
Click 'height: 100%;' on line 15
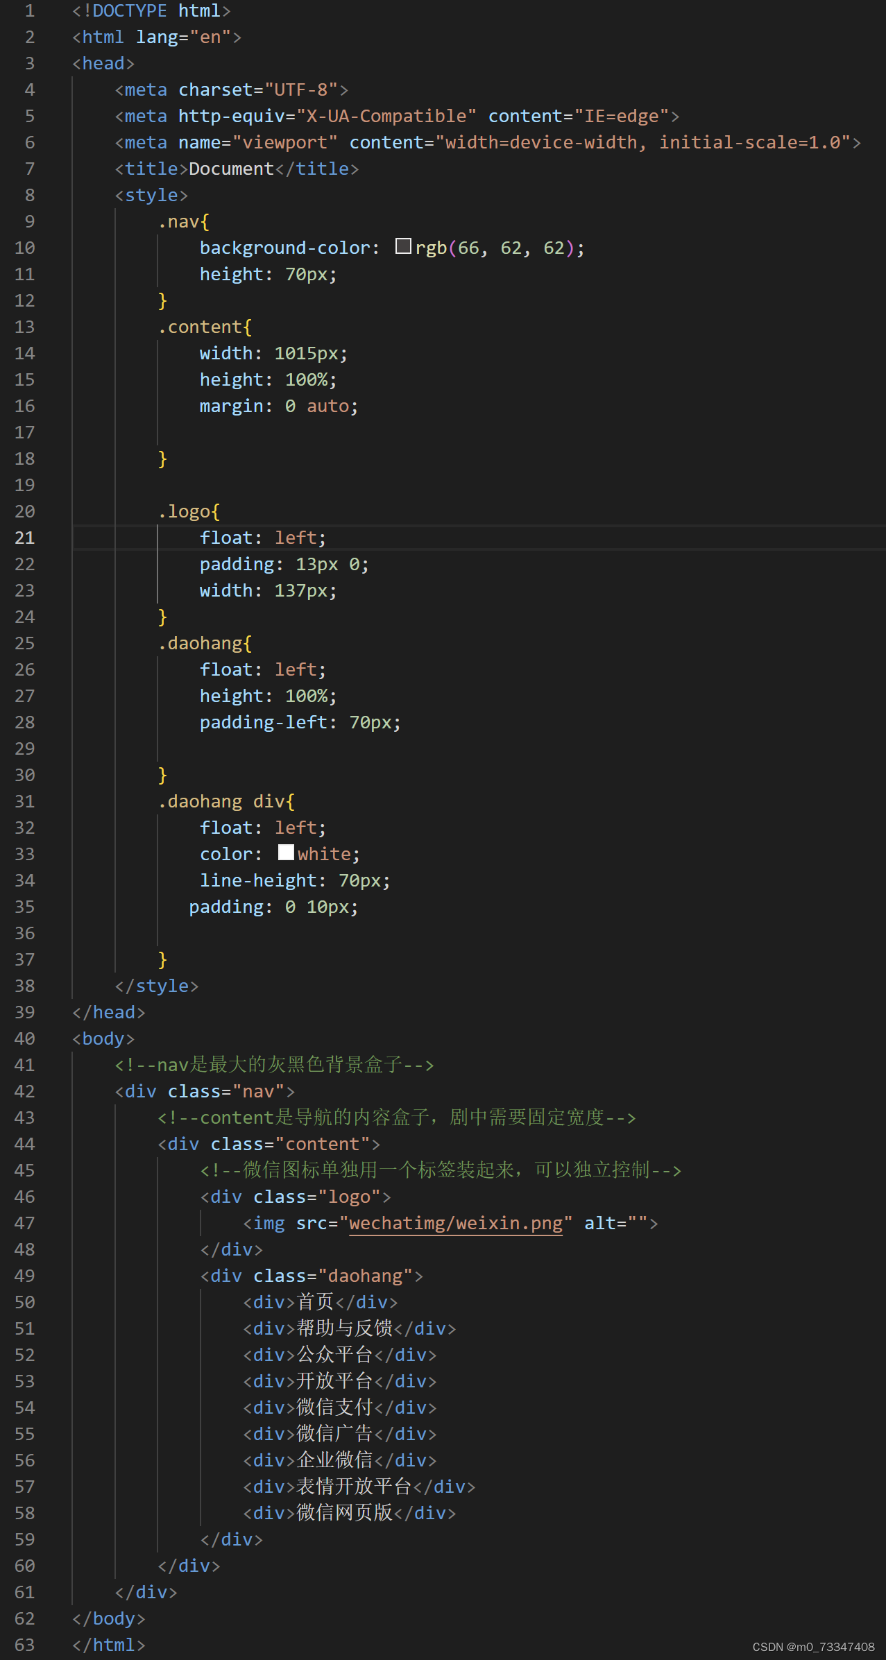tap(269, 380)
